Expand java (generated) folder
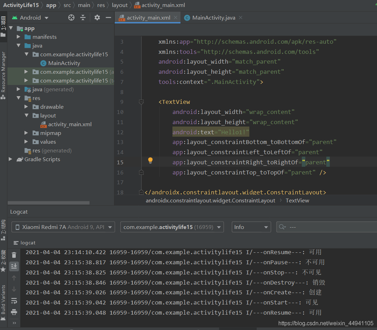377x330 pixels. click(19, 89)
